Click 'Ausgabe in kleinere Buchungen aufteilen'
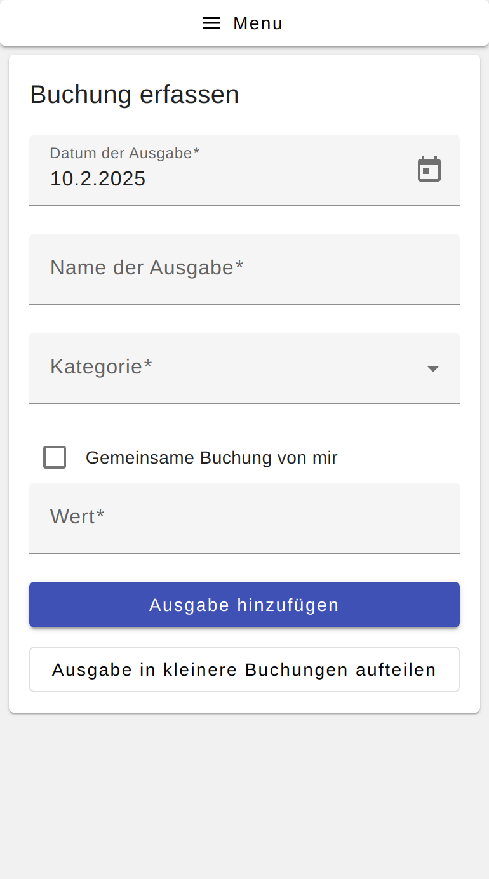The width and height of the screenshot is (489, 879). (x=245, y=669)
